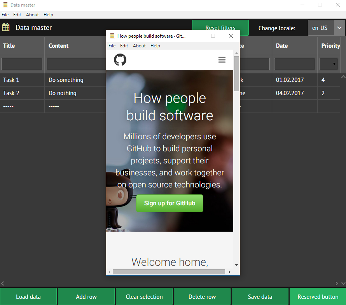
Task: Open Help menu in GitHub popup window
Action: (155, 46)
